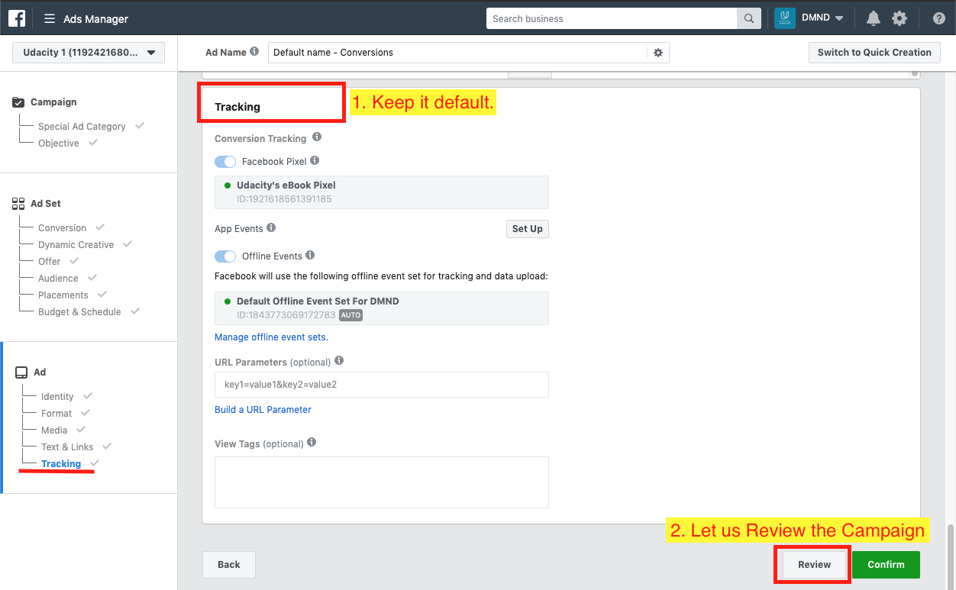
Task: Toggle the Offline Events switch
Action: (225, 256)
